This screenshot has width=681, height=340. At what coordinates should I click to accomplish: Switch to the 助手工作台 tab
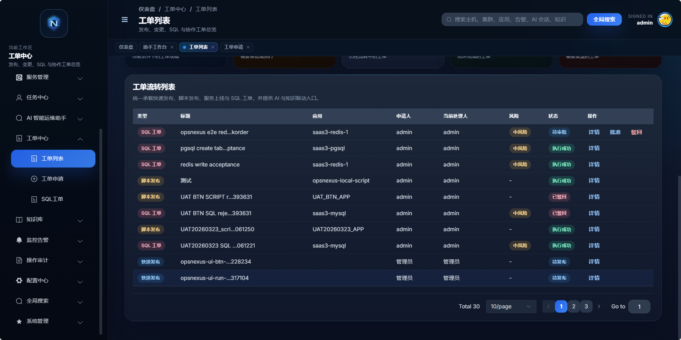[155, 47]
